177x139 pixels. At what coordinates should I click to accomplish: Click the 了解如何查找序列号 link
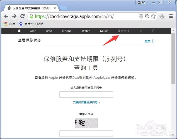coord(86,102)
